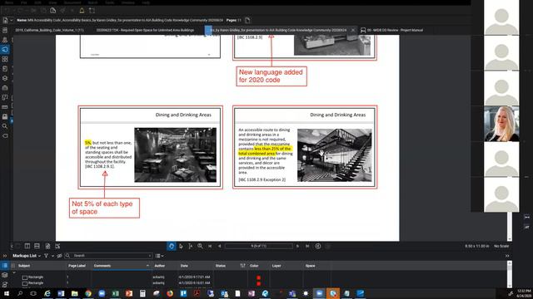Sort markups by Comments column
The height and width of the screenshot is (299, 533).
pyautogui.click(x=102, y=266)
